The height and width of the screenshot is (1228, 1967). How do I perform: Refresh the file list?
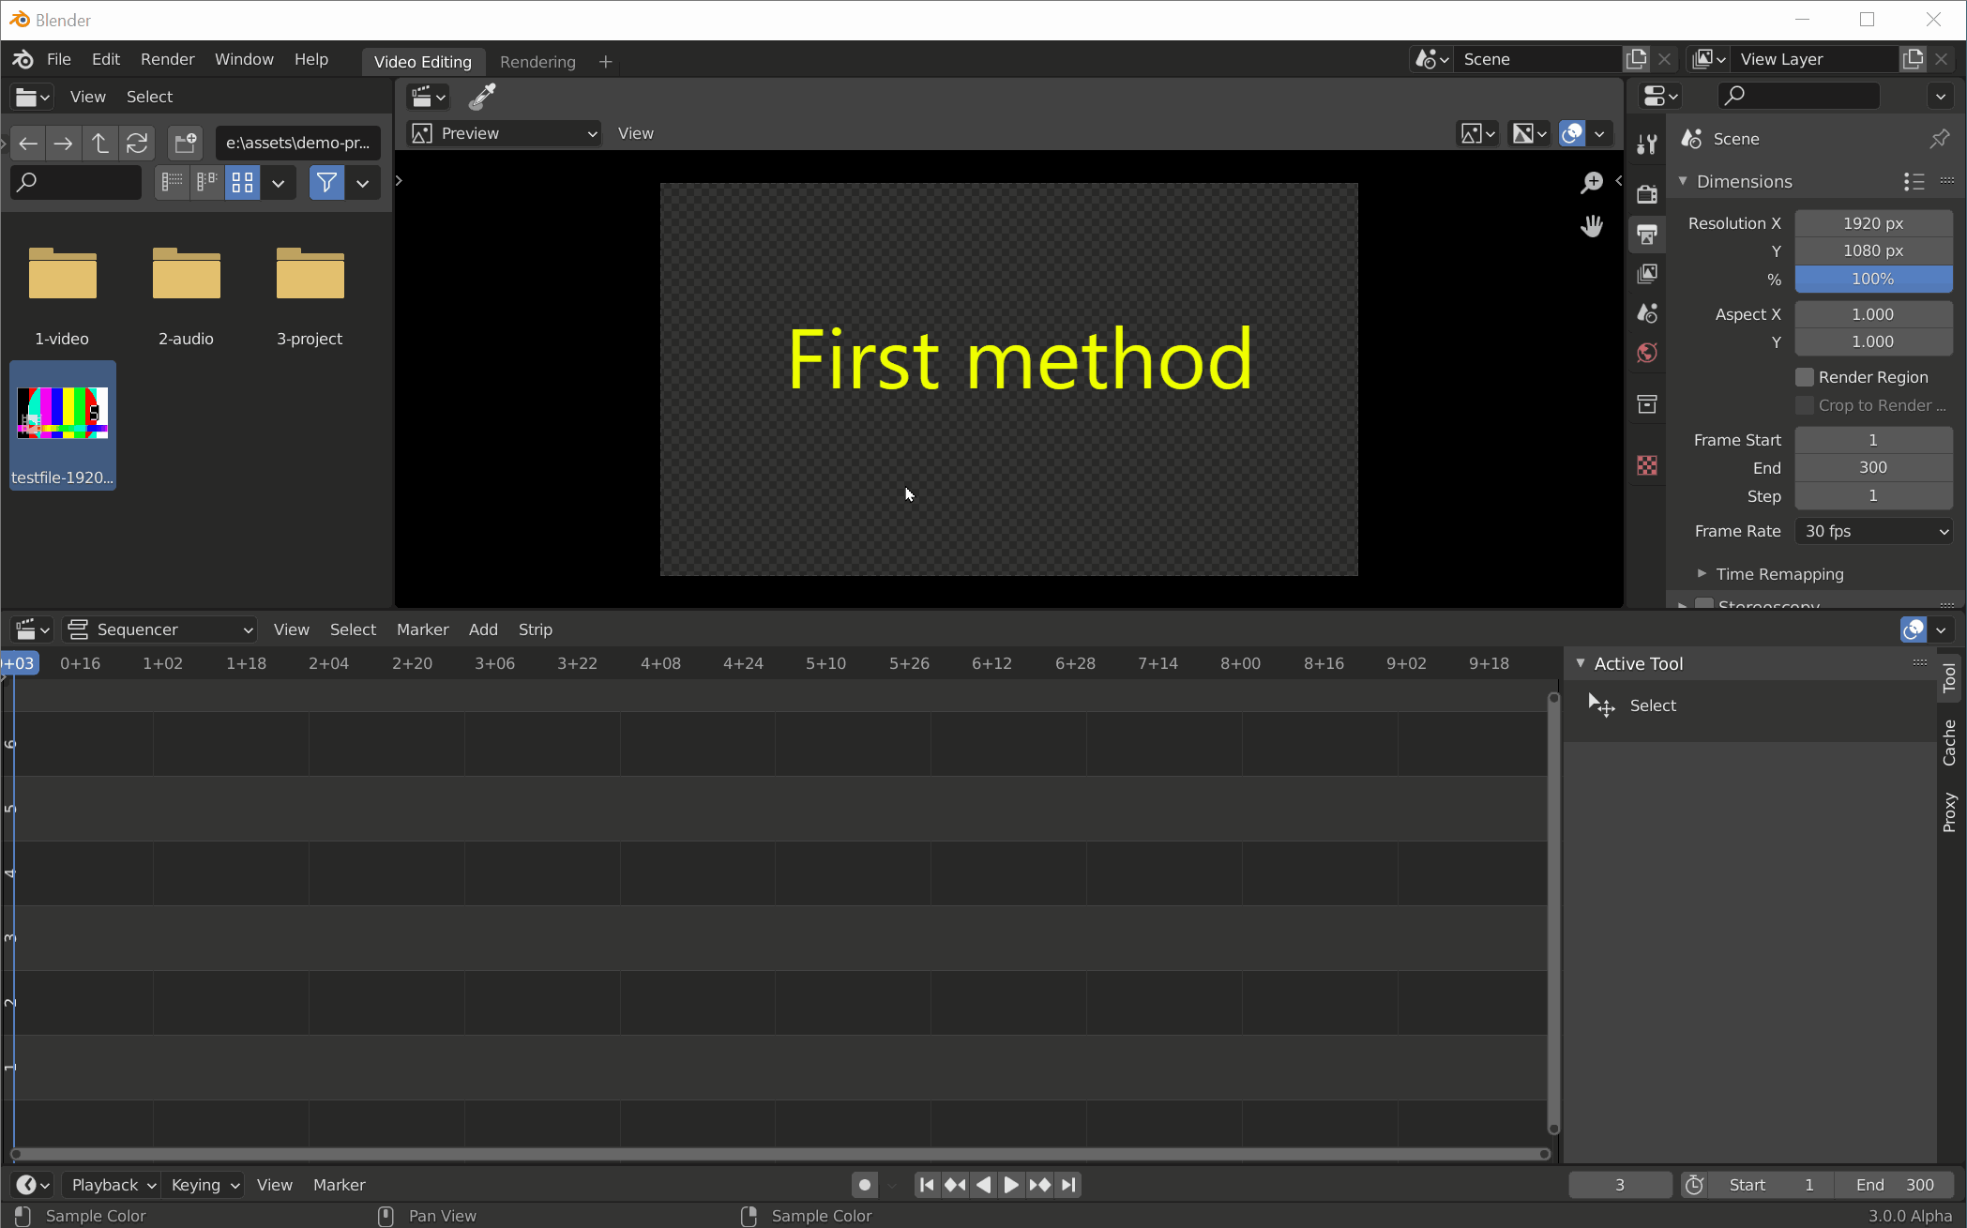tap(137, 143)
